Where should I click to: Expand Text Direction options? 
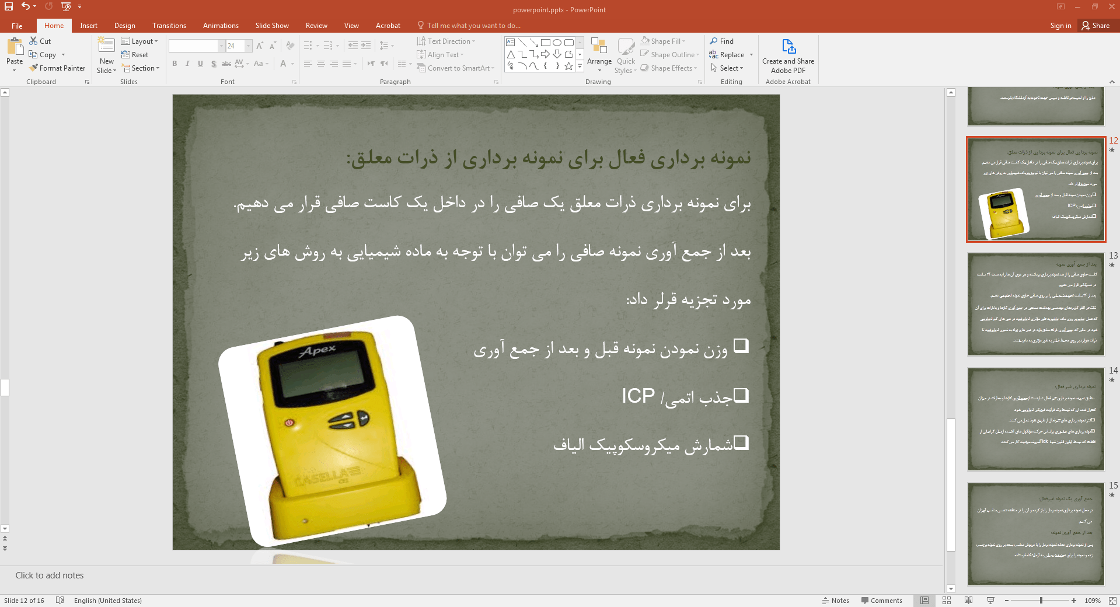[x=446, y=41]
